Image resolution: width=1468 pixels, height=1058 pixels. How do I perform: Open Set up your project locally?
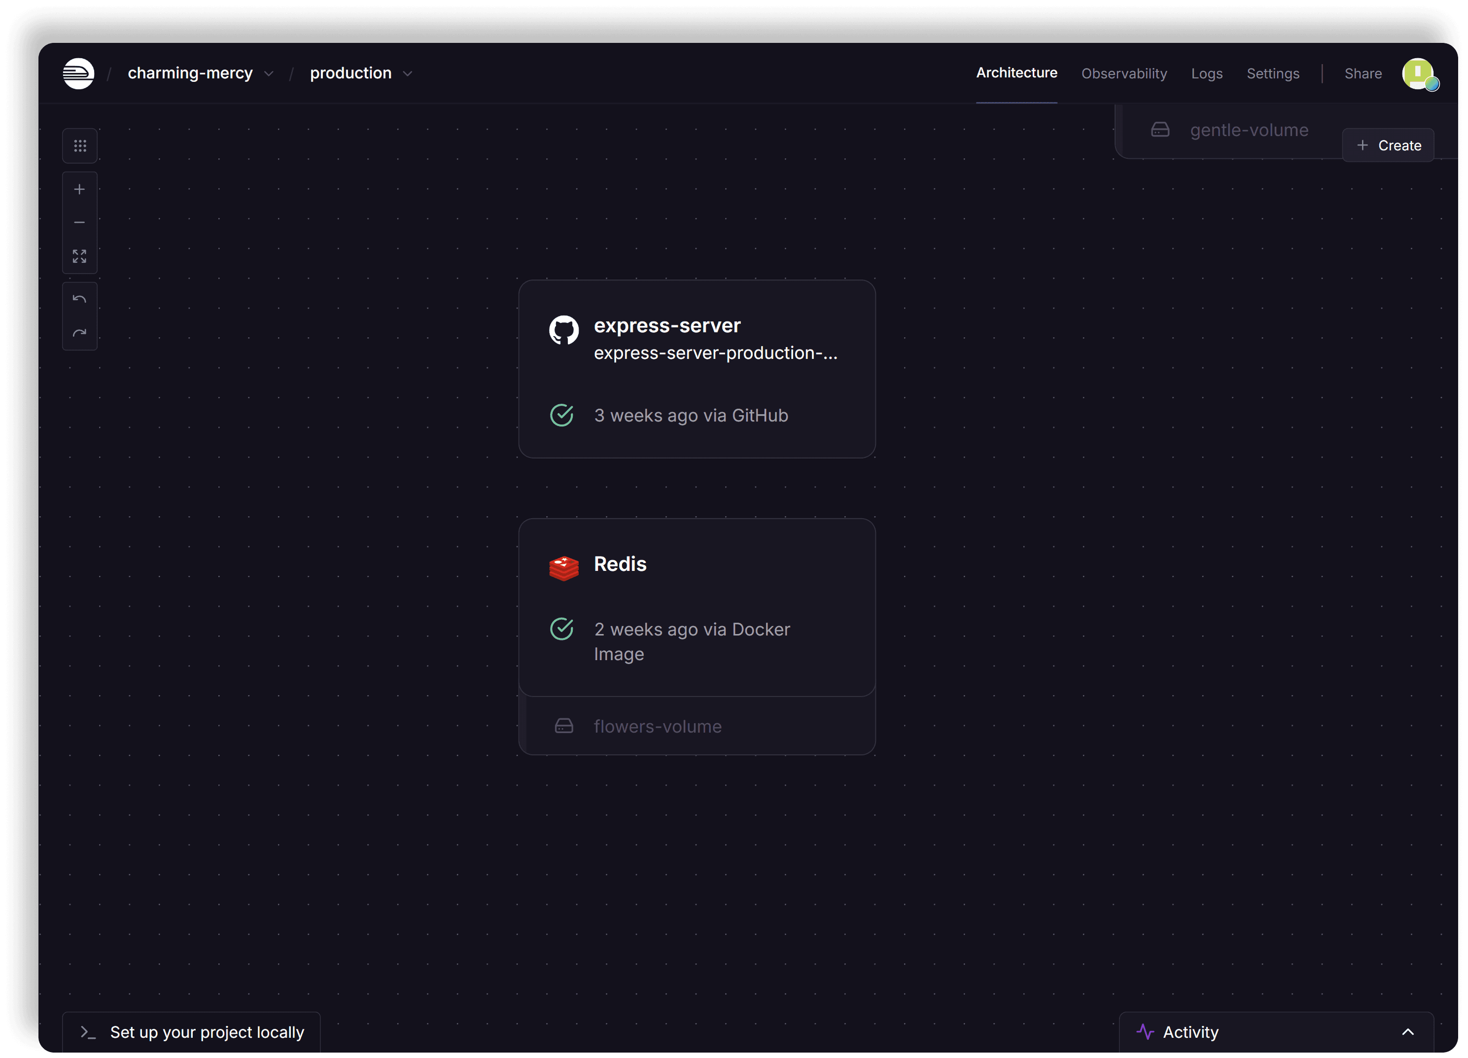192,1032
